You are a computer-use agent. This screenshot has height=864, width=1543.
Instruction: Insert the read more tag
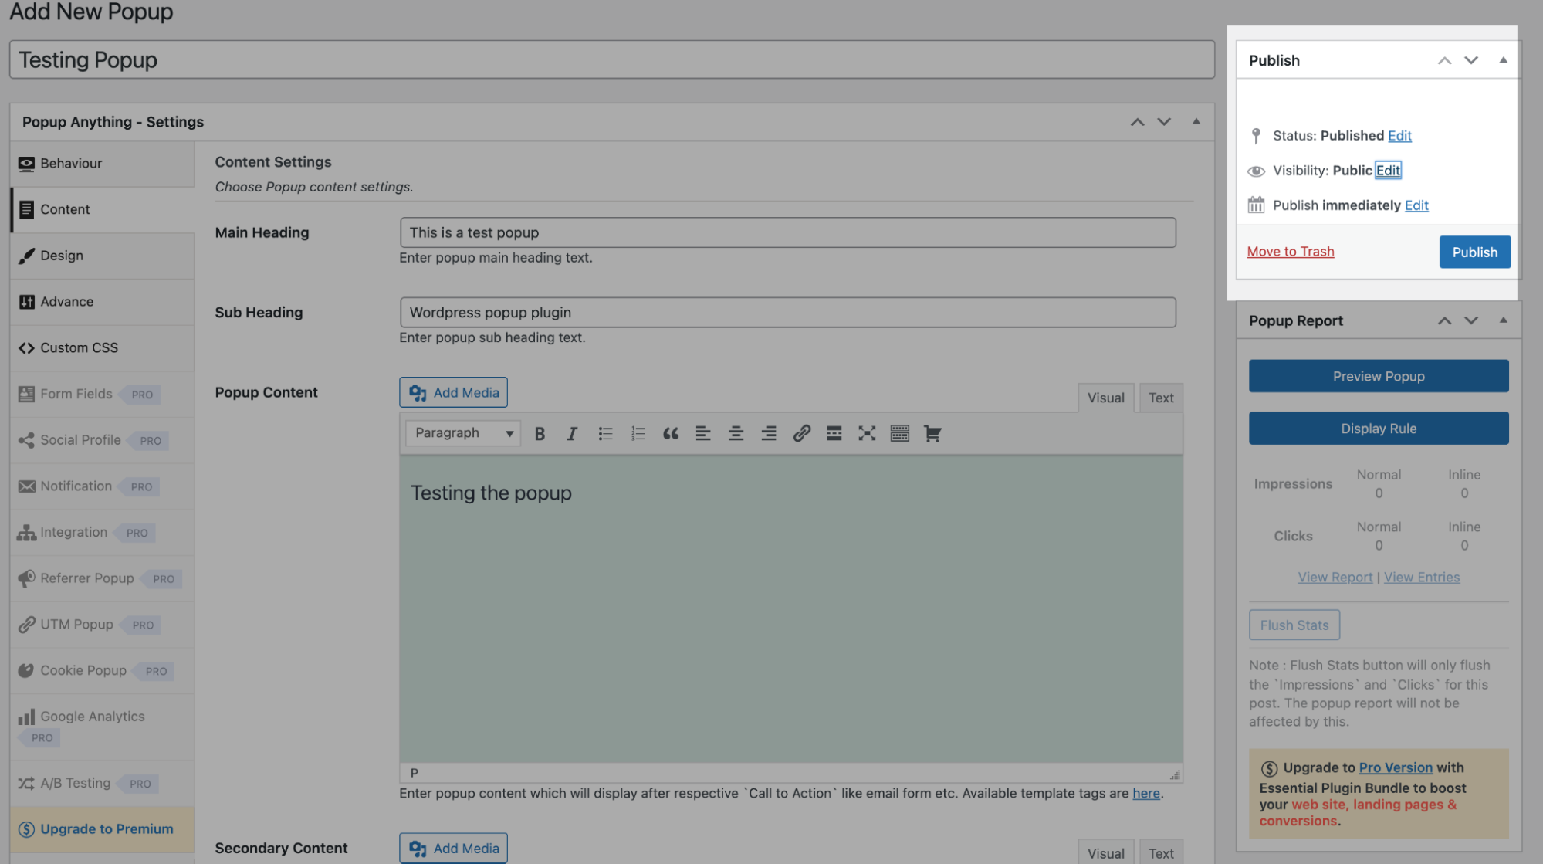[x=834, y=433]
